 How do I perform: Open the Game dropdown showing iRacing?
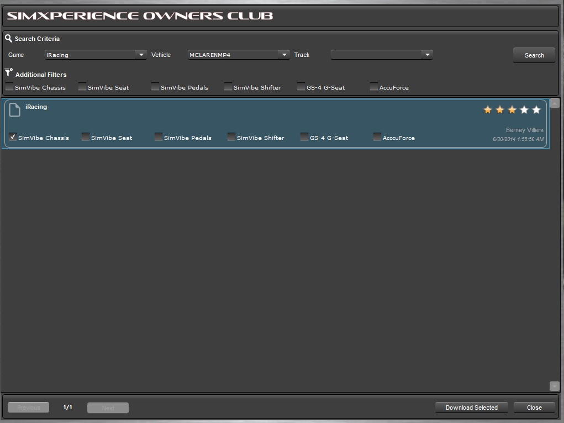96,55
